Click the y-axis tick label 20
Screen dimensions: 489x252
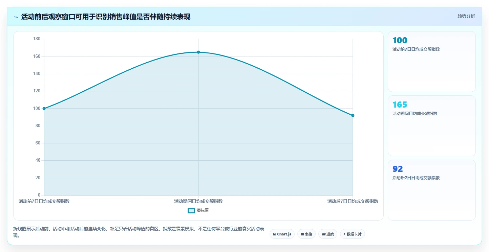pyautogui.click(x=38, y=178)
